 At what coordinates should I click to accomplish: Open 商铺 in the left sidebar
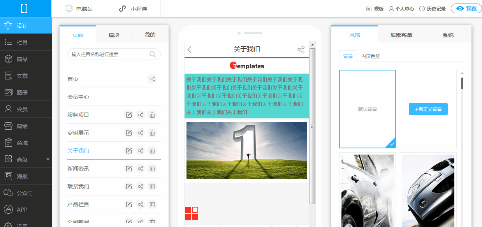(x=26, y=126)
